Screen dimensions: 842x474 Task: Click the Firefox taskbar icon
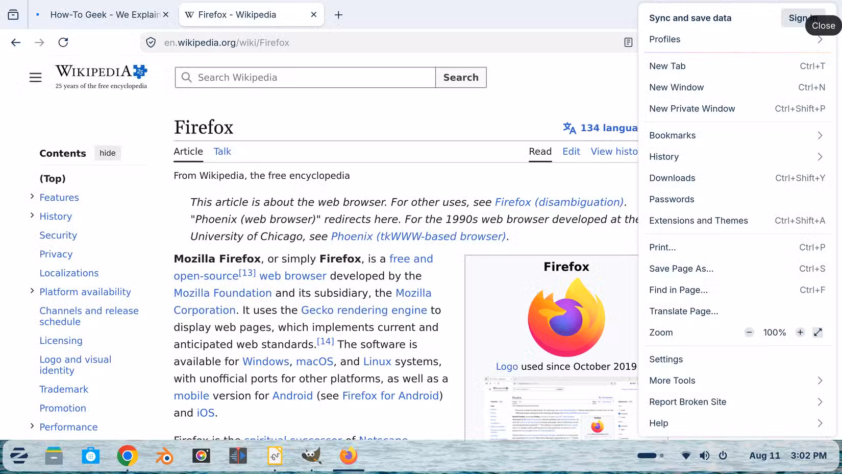(349, 456)
